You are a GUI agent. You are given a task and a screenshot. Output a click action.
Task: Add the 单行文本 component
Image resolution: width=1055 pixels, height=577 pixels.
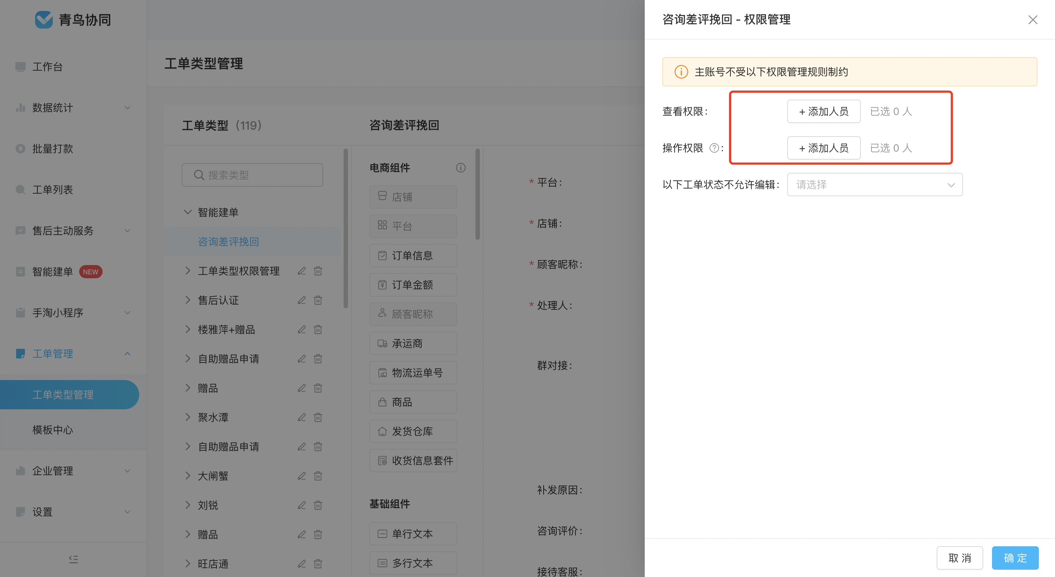pyautogui.click(x=413, y=534)
